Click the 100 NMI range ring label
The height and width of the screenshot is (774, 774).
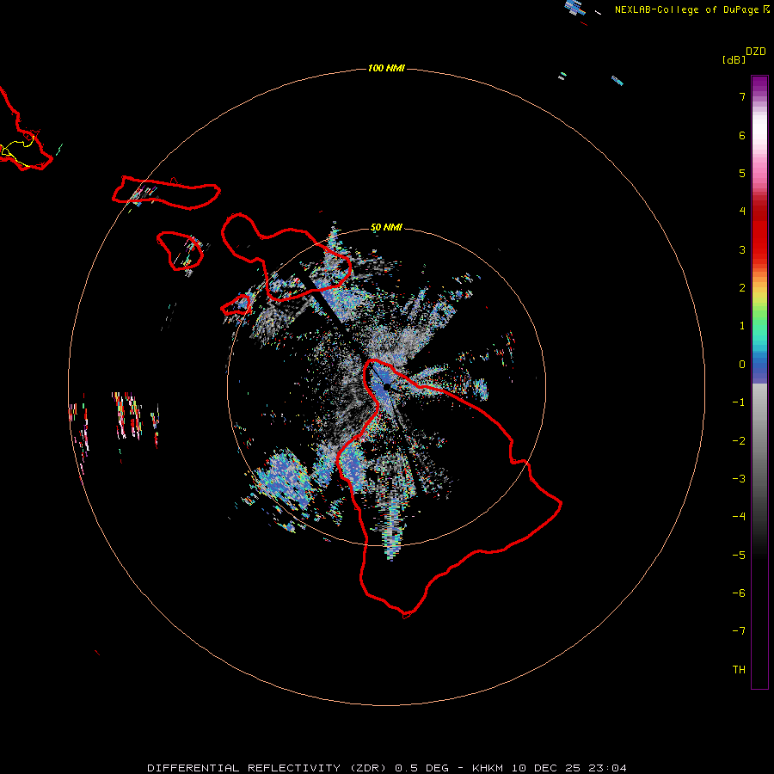point(386,68)
